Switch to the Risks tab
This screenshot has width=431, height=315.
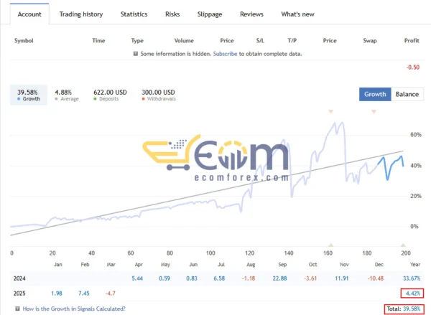point(172,14)
